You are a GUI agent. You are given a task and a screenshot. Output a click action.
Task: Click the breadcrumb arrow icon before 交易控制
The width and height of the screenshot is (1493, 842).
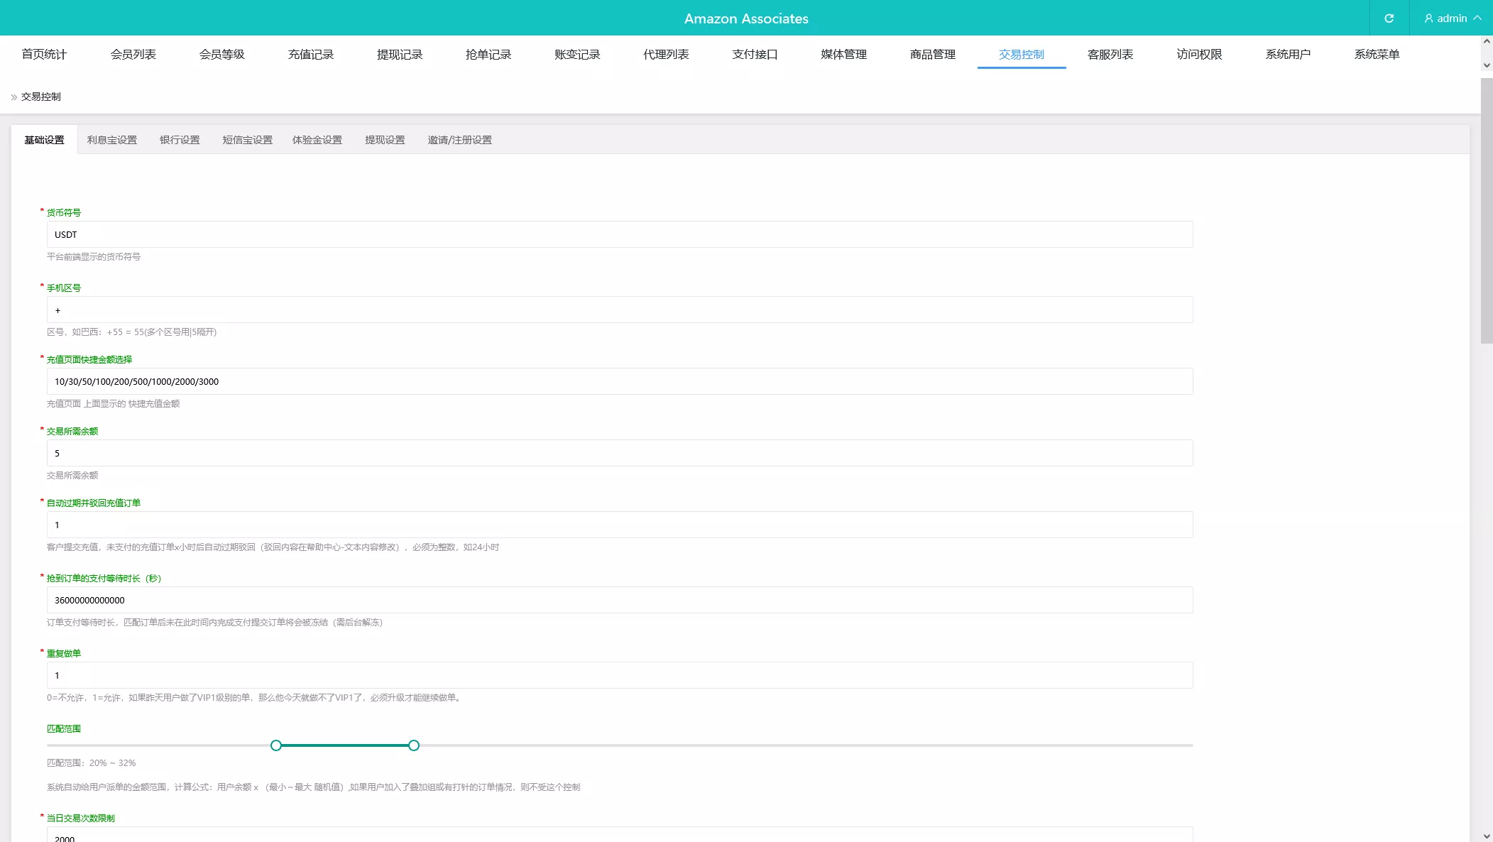click(12, 96)
